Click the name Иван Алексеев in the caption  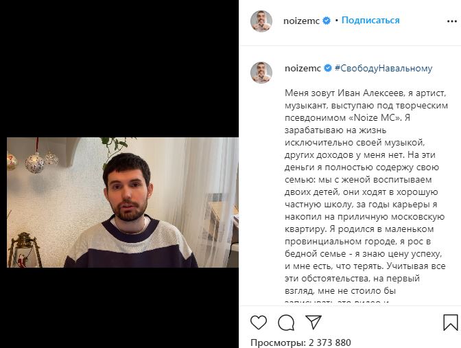tap(370, 93)
